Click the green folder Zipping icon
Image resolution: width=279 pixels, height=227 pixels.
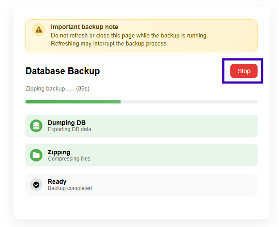click(36, 155)
